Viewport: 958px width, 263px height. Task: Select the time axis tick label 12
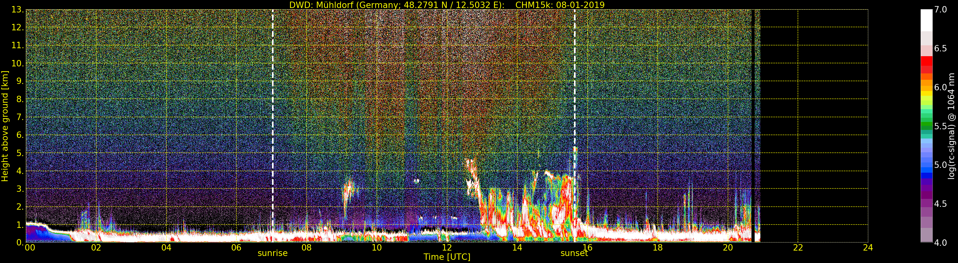tap(447, 248)
